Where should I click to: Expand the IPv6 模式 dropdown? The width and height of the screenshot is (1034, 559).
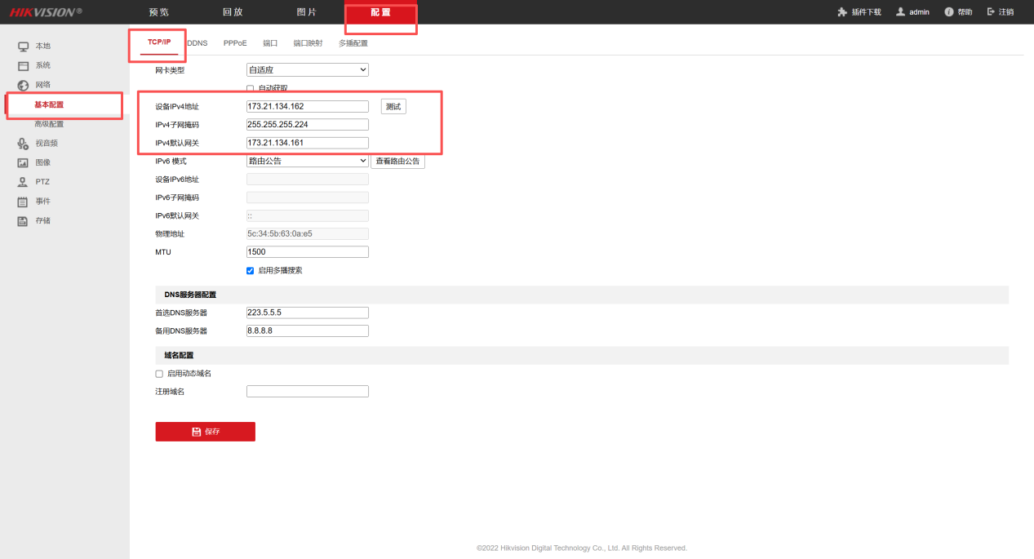point(307,162)
